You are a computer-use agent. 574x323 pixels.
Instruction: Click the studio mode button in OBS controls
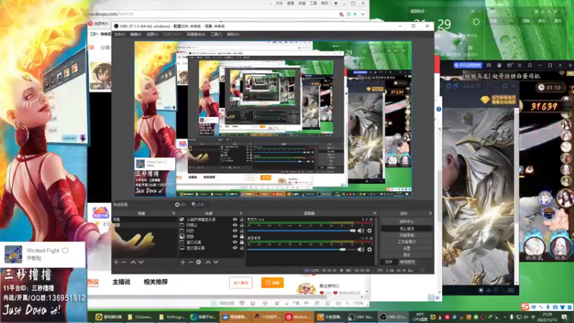pyautogui.click(x=406, y=242)
